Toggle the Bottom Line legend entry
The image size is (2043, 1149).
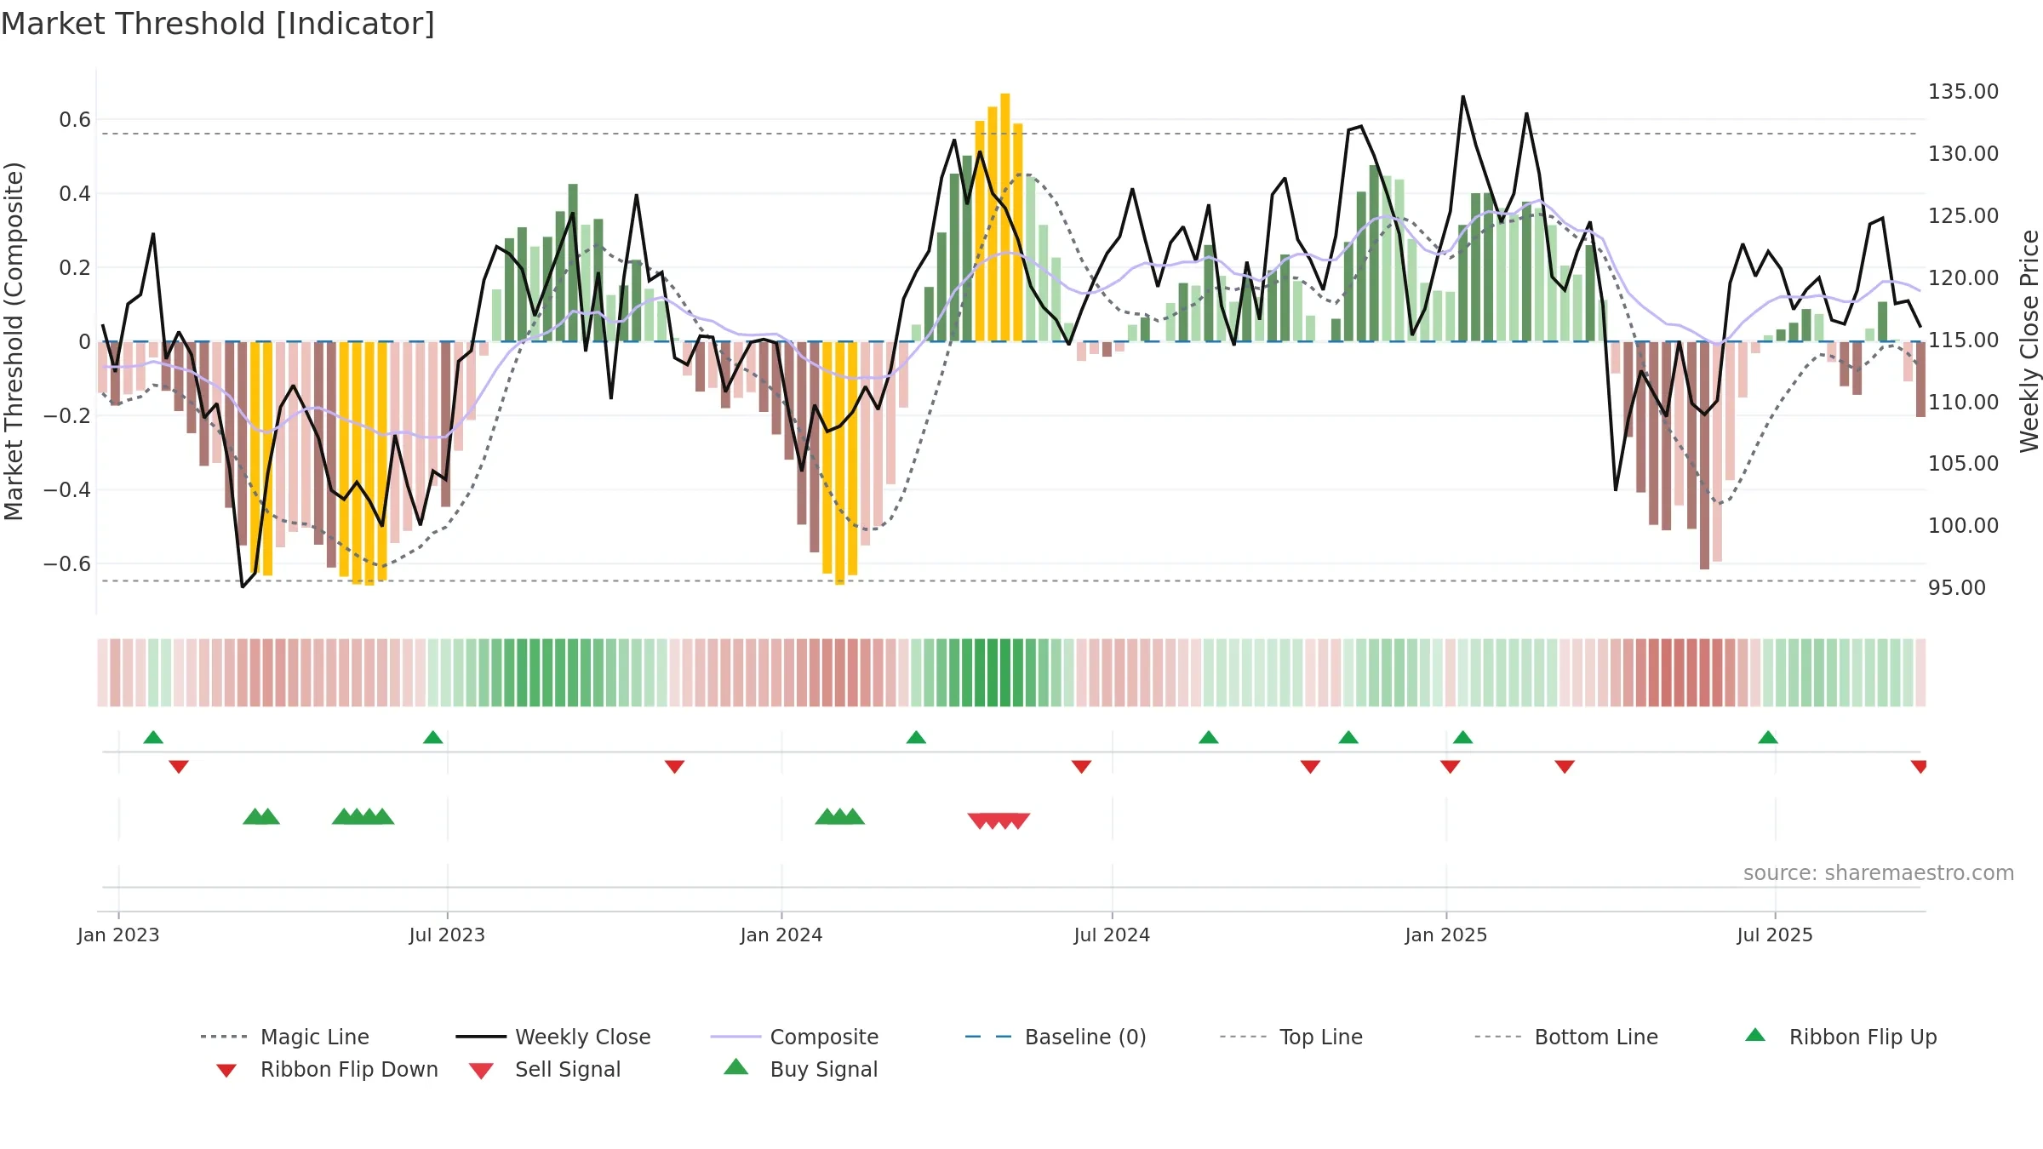pos(1566,1037)
